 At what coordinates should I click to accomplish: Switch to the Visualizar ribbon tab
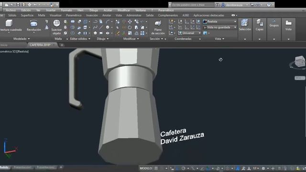coord(55,15)
